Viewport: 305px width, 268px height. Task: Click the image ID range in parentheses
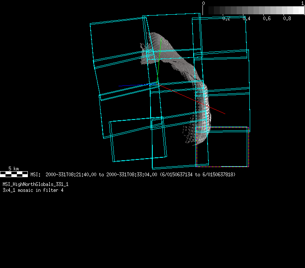point(197,174)
